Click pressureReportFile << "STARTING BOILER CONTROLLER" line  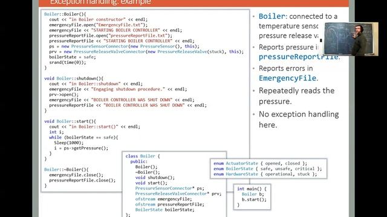click(122, 41)
